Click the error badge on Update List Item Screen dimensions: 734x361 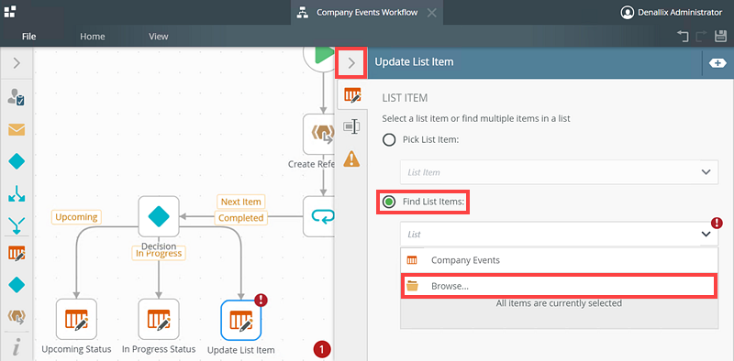261,301
